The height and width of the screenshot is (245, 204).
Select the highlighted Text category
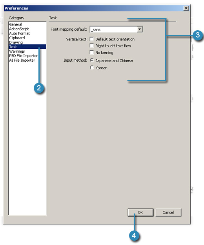pyautogui.click(x=27, y=47)
